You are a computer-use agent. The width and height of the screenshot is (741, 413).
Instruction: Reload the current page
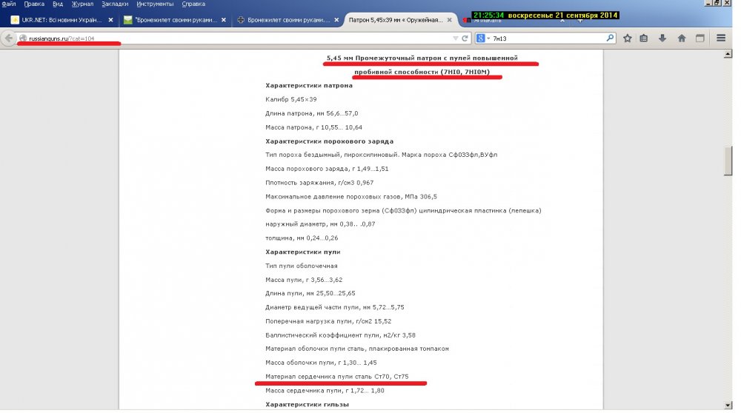pos(465,38)
